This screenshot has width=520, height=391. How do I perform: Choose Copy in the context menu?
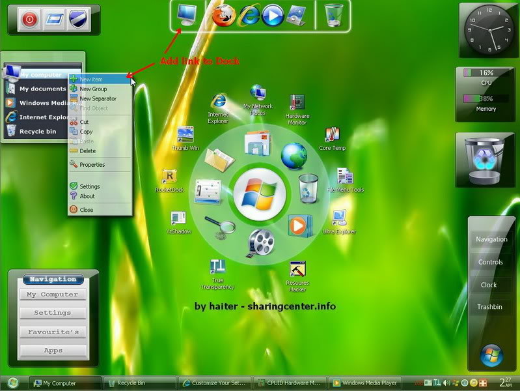(100, 132)
